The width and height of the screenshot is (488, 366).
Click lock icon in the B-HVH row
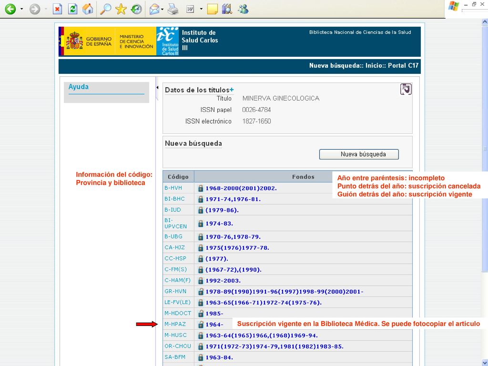pyautogui.click(x=201, y=188)
